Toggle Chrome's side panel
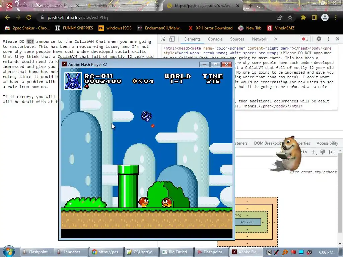343x257 pixels. click(x=314, y=17)
